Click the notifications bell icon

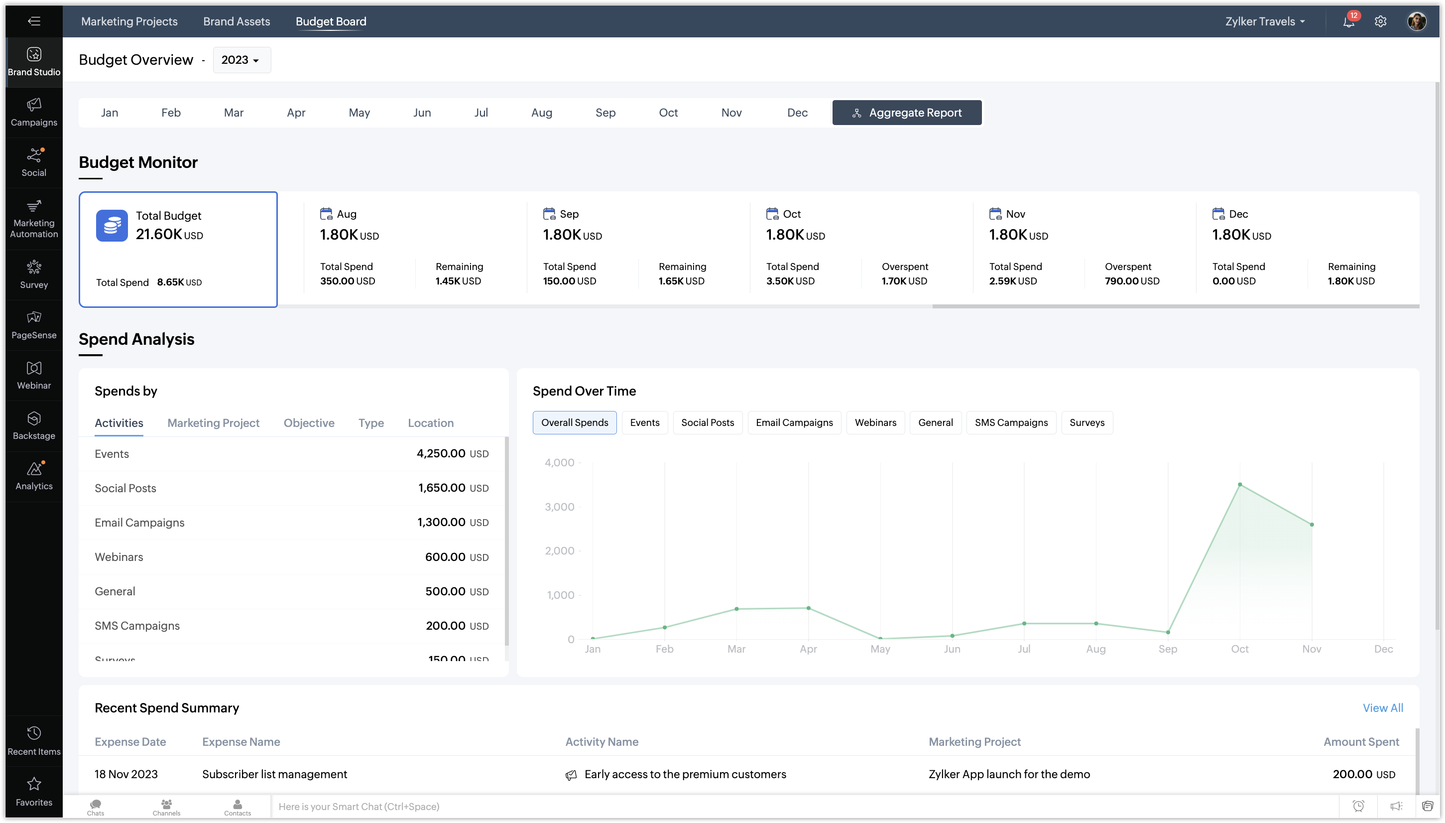point(1348,21)
